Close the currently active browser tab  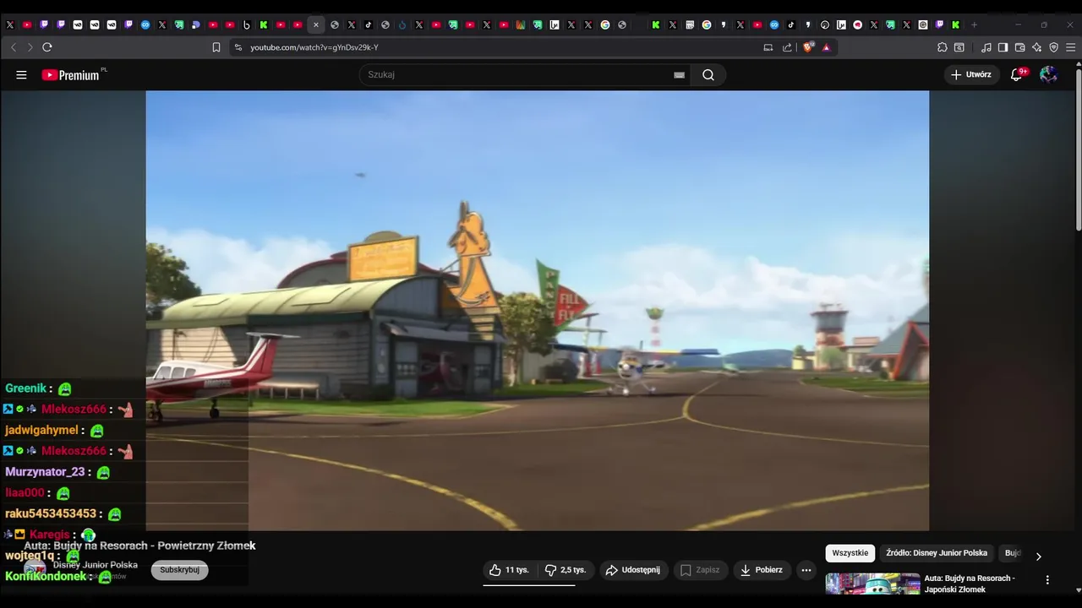[x=316, y=24]
